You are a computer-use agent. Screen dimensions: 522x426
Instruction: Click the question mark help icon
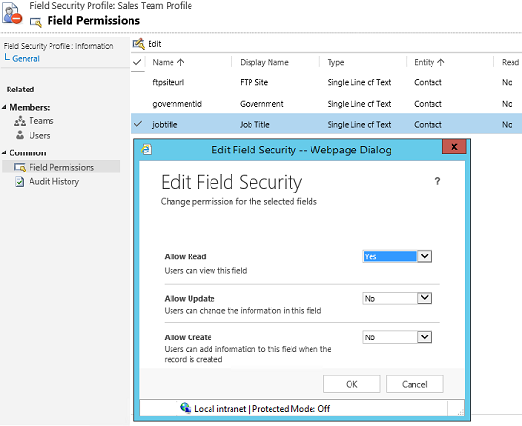pos(437,181)
